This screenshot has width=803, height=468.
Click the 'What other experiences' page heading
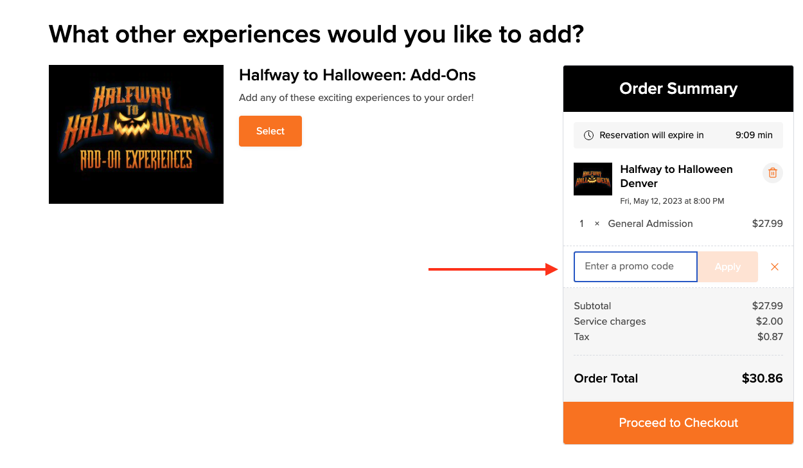point(317,33)
